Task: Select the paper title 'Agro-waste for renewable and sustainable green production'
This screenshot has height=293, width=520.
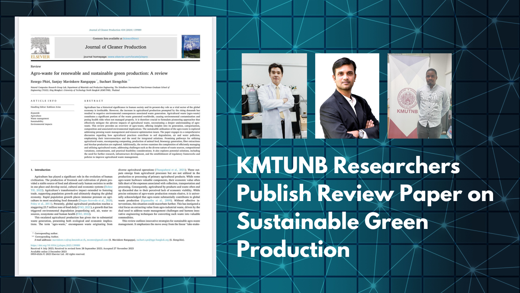Action: (99, 73)
